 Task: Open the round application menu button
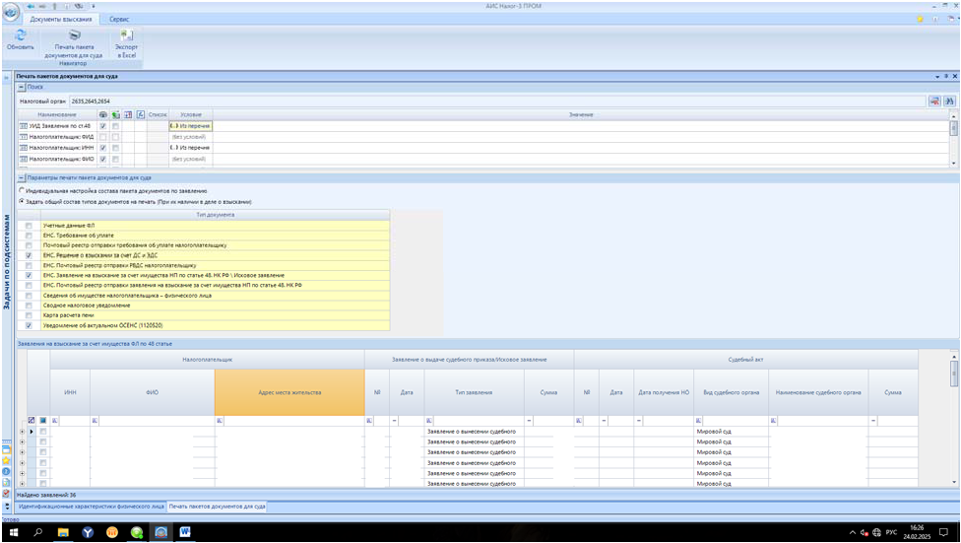pos(11,13)
